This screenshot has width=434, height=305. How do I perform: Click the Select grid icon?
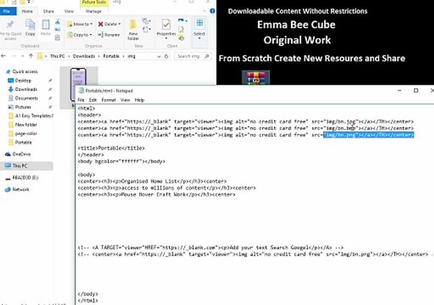click(199, 23)
